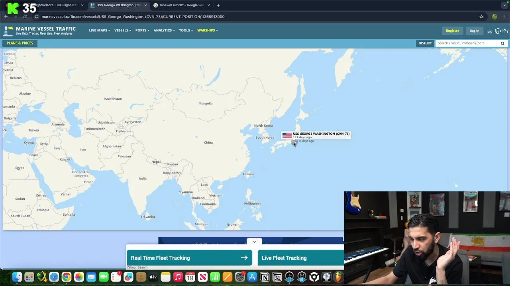The image size is (510, 286).
Task: Open Notes from the dock
Action: [x=165, y=277]
